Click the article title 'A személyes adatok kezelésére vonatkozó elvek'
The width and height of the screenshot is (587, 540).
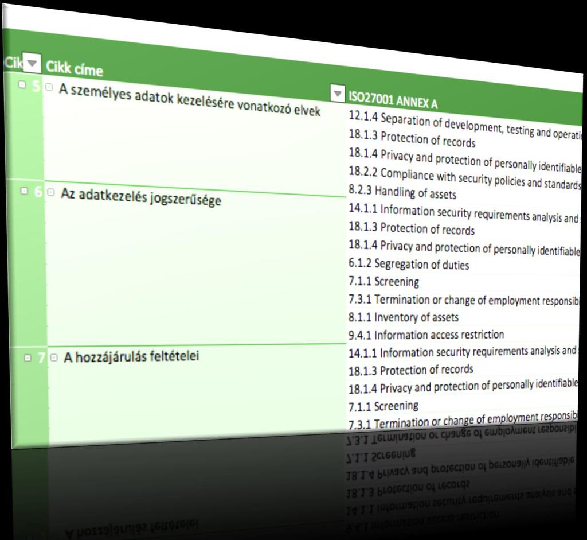pyautogui.click(x=189, y=100)
